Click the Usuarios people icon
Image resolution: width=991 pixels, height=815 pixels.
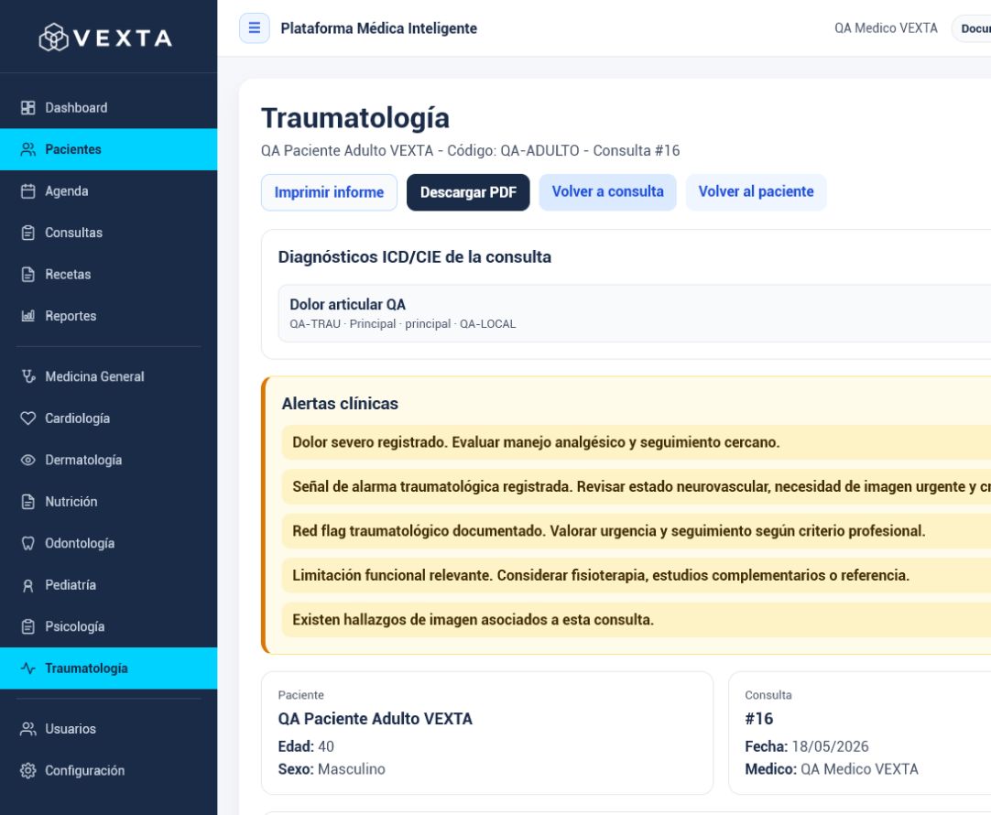27,729
